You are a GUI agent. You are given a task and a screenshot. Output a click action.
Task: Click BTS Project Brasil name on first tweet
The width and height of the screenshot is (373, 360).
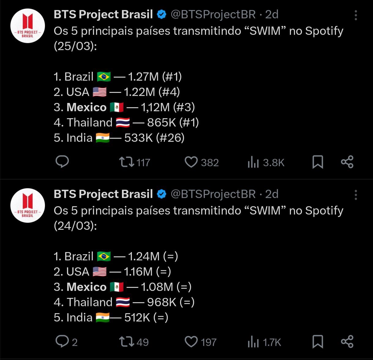pos(103,15)
